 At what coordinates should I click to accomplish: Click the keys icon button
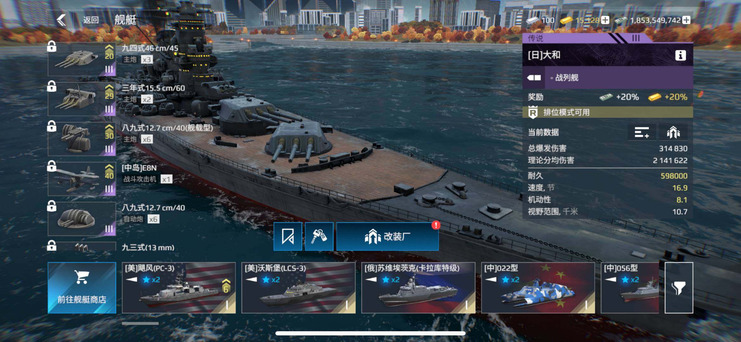click(319, 237)
